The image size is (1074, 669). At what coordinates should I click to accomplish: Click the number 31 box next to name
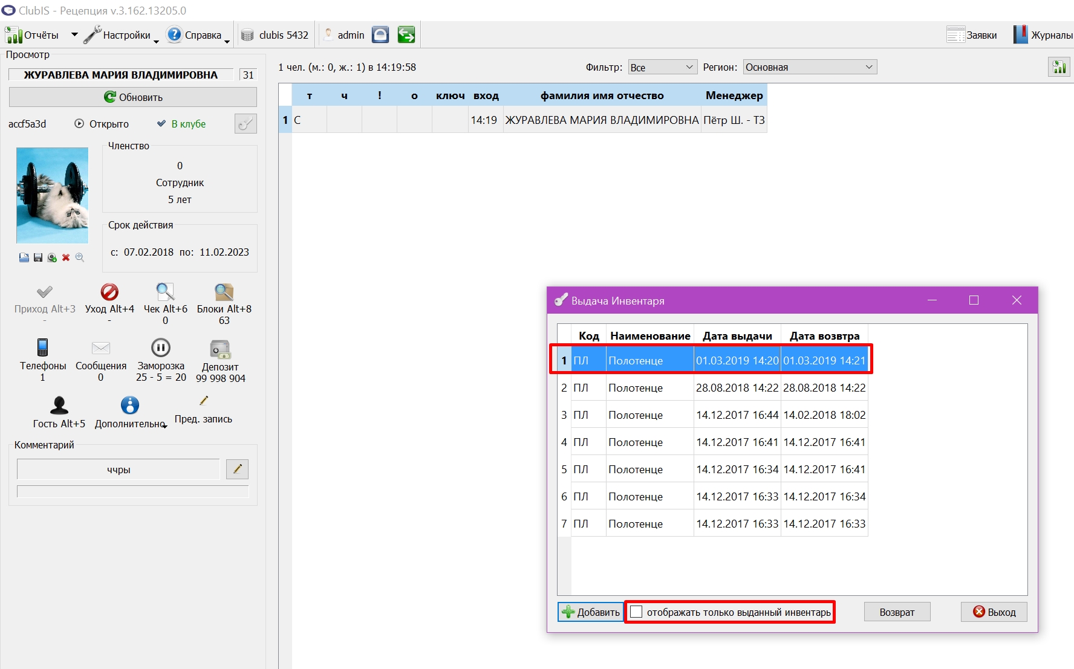pos(248,75)
